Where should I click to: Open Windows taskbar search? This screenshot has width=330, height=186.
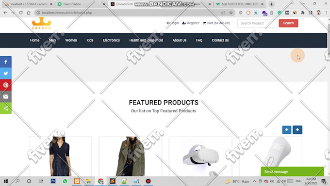pyautogui.click(x=17, y=181)
